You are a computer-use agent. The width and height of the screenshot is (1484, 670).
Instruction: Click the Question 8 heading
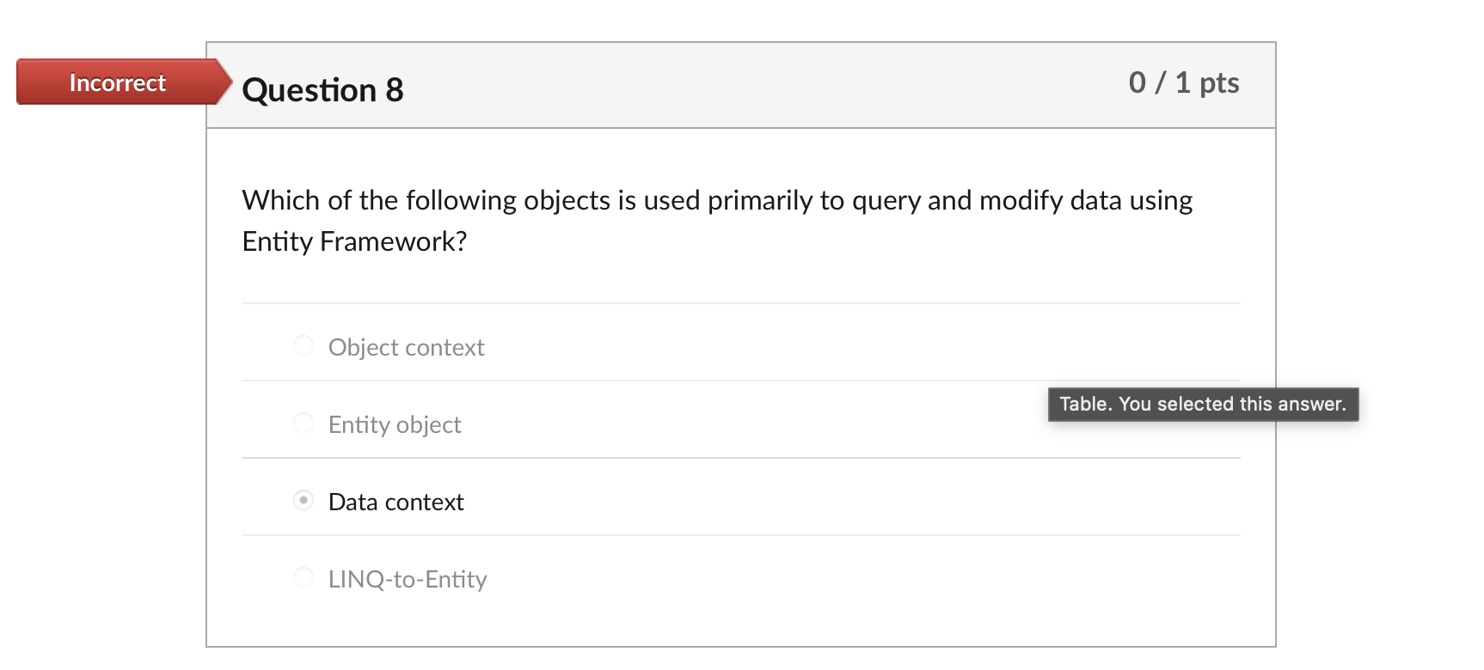[322, 88]
